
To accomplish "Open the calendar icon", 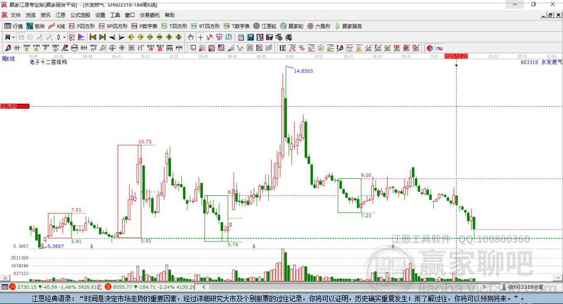I will pos(241,37).
